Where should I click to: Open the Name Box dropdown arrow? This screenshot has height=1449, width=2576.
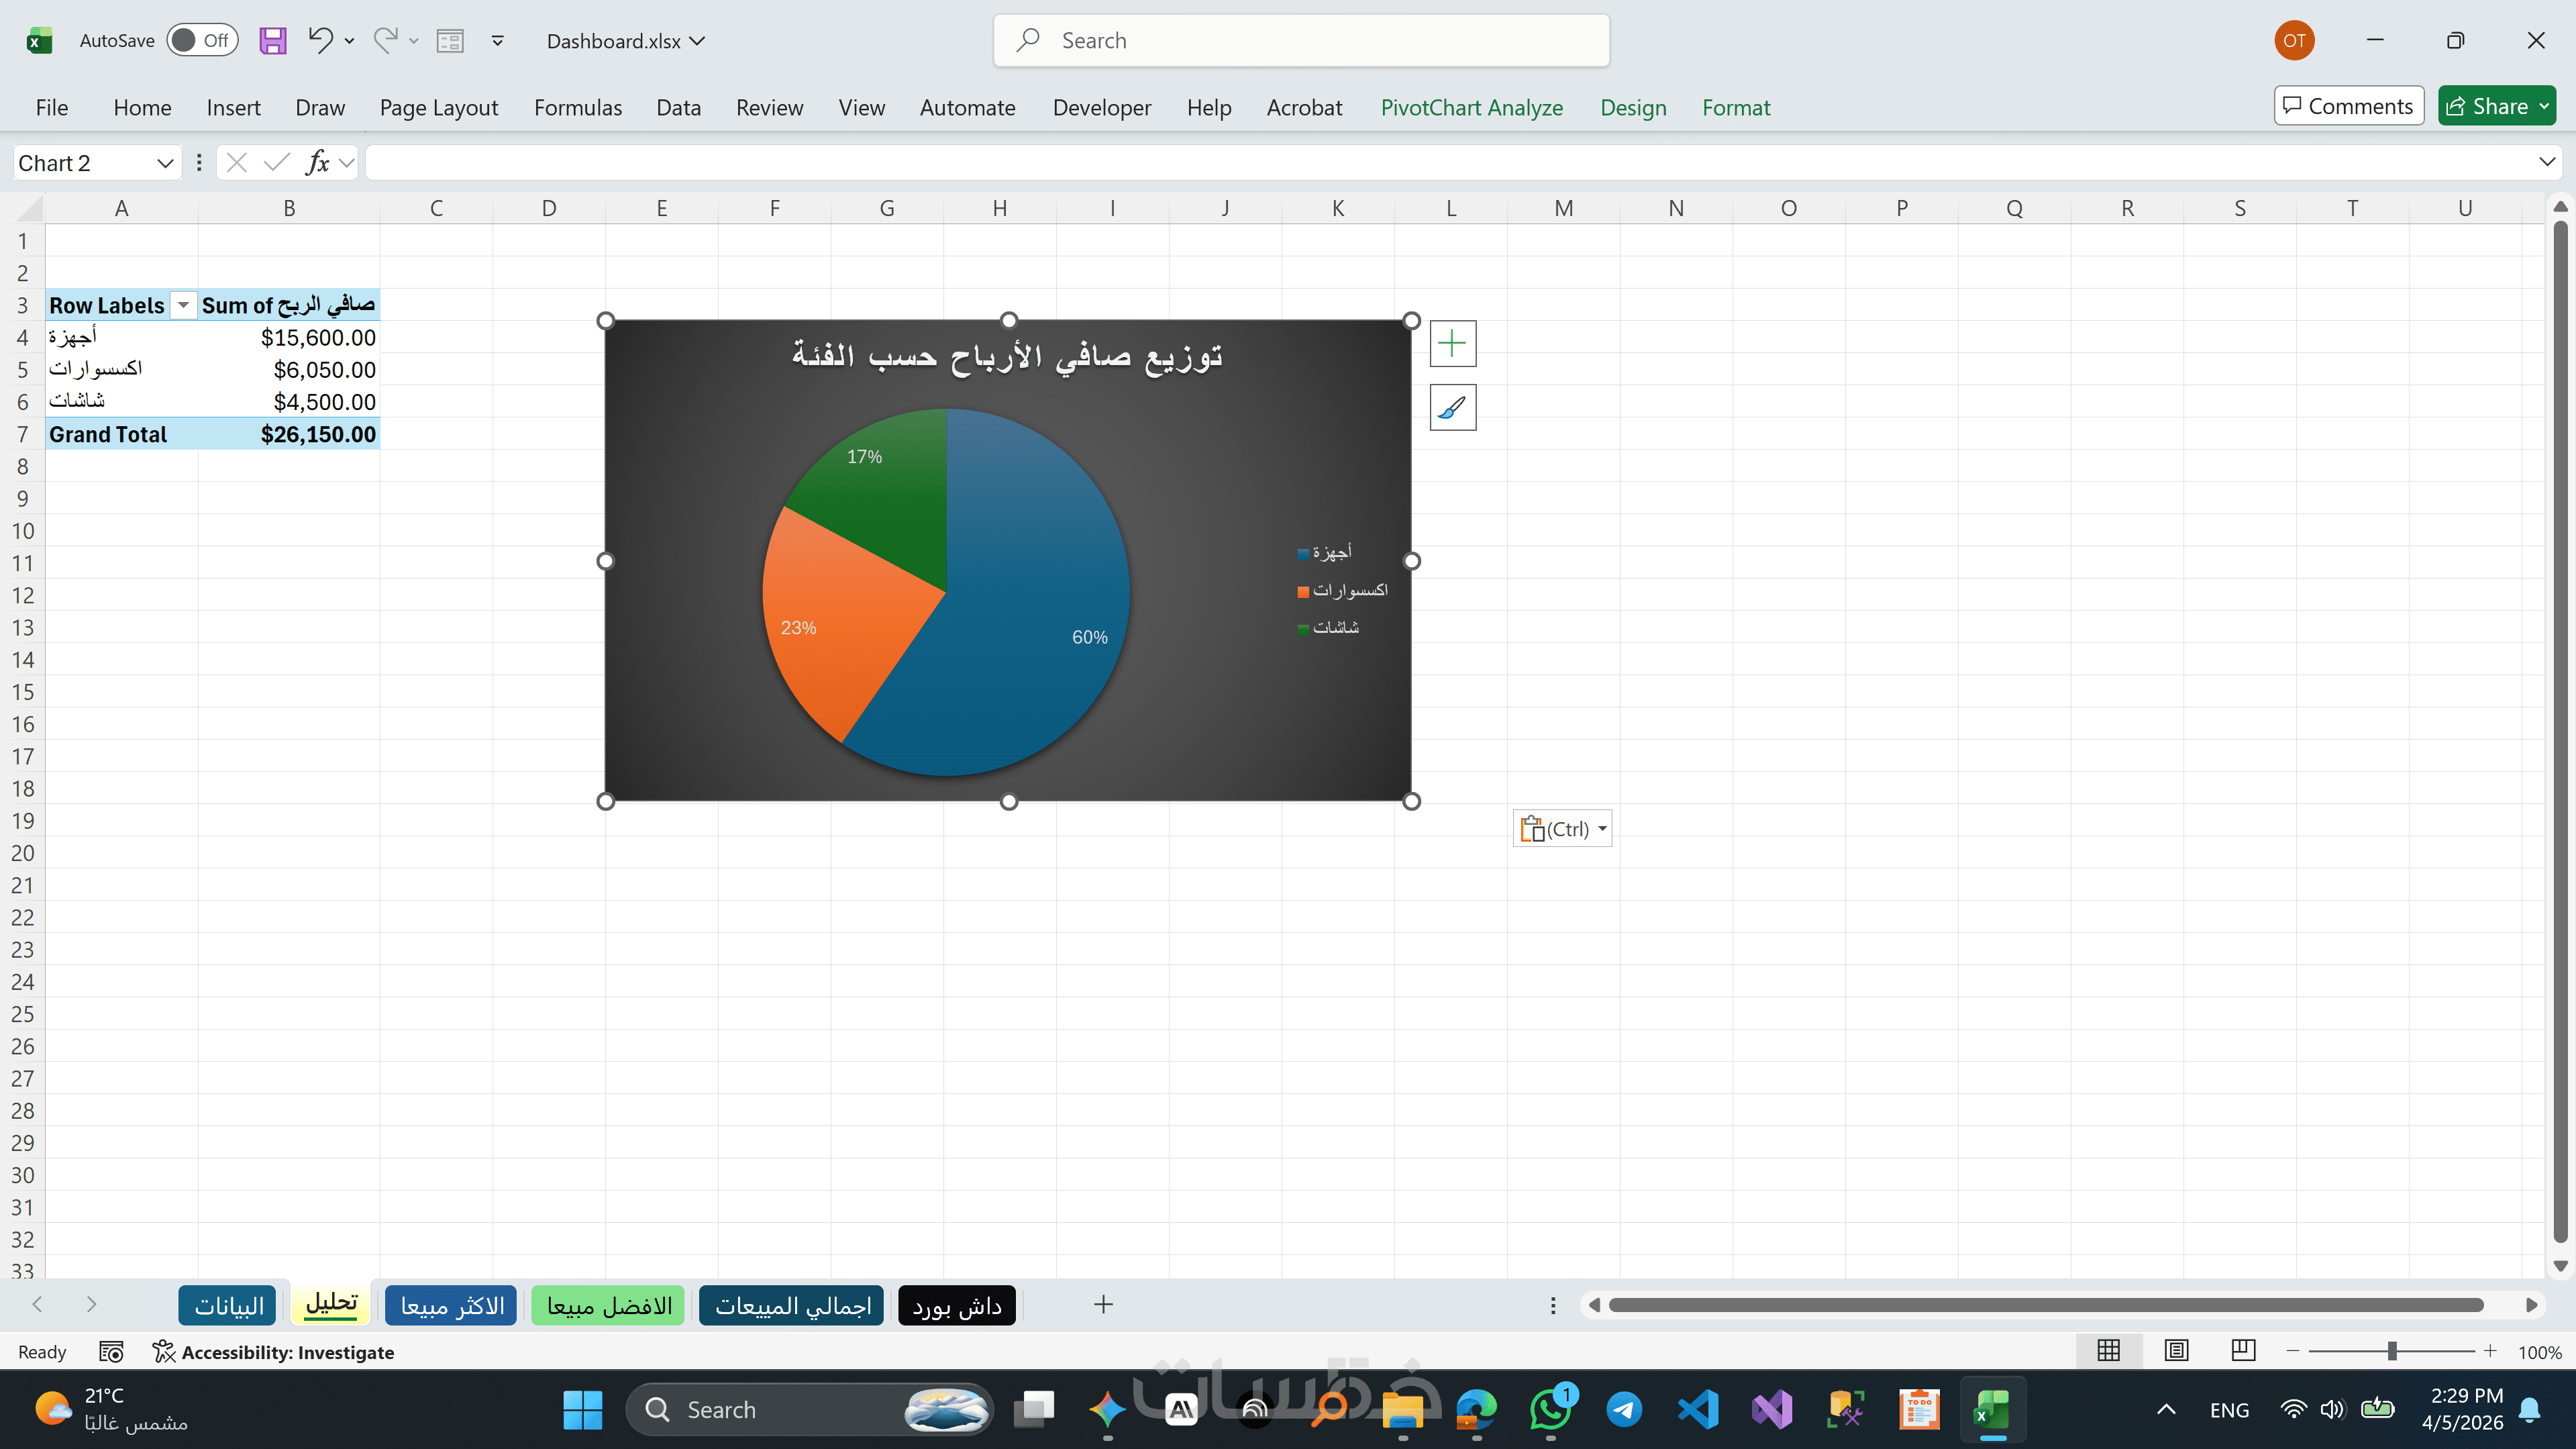(165, 163)
